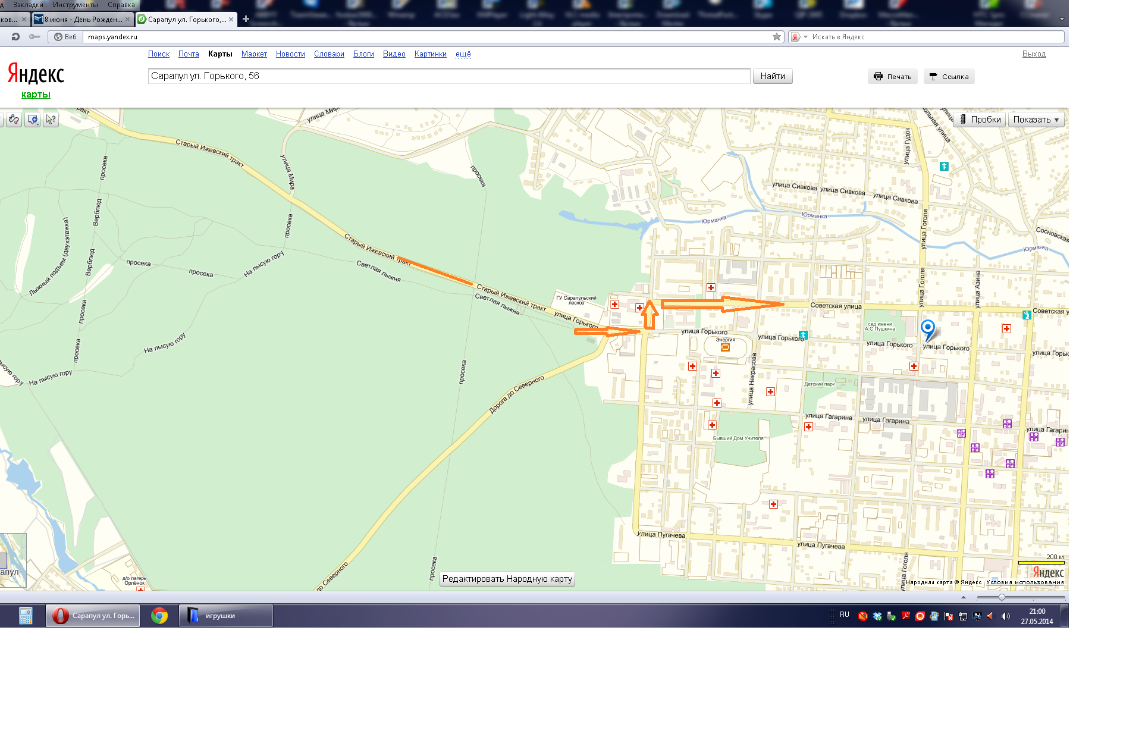Open the Картинки link
1142x743 pixels.
pyautogui.click(x=431, y=54)
